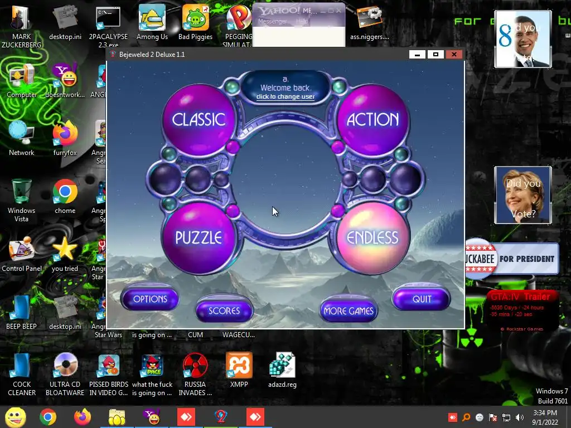Screen dimensions: 571x428
Task: Select the adazd.reg registry file
Action: click(x=282, y=370)
